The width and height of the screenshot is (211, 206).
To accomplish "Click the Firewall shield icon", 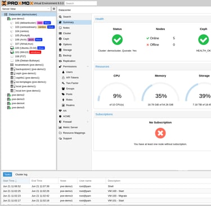I will [x=60, y=122].
